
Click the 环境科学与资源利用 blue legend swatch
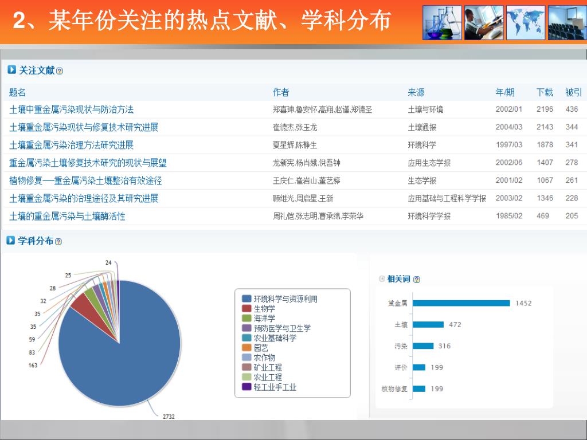246,298
